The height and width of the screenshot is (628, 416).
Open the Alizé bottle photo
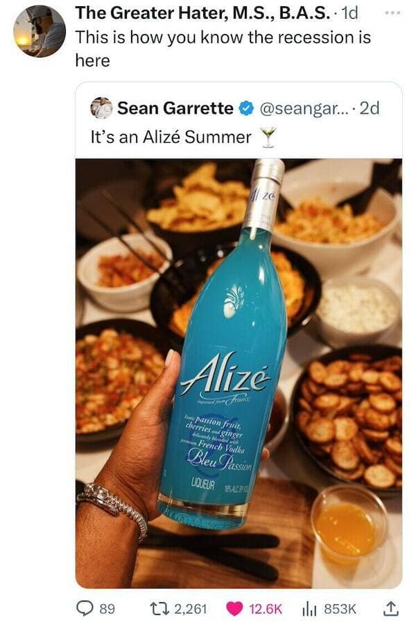point(239,374)
